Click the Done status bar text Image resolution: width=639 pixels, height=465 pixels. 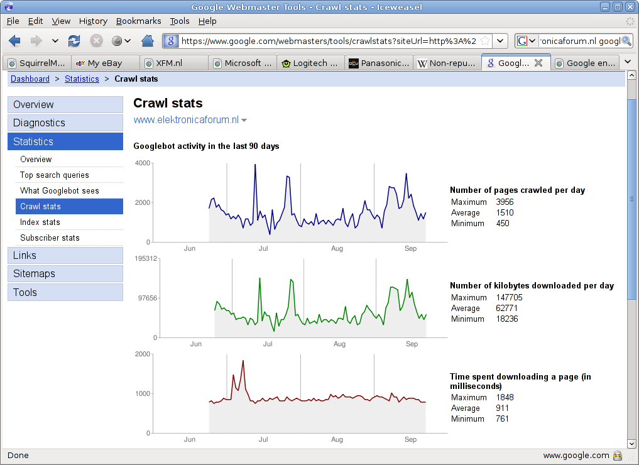point(18,456)
